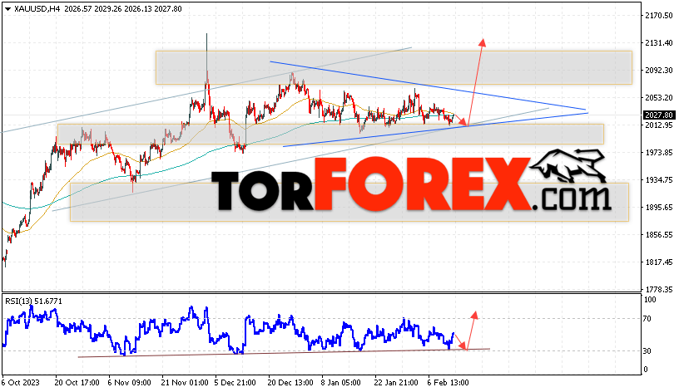Select the 1817.45 price scale value
This screenshot has height=392, width=679.
(x=659, y=262)
